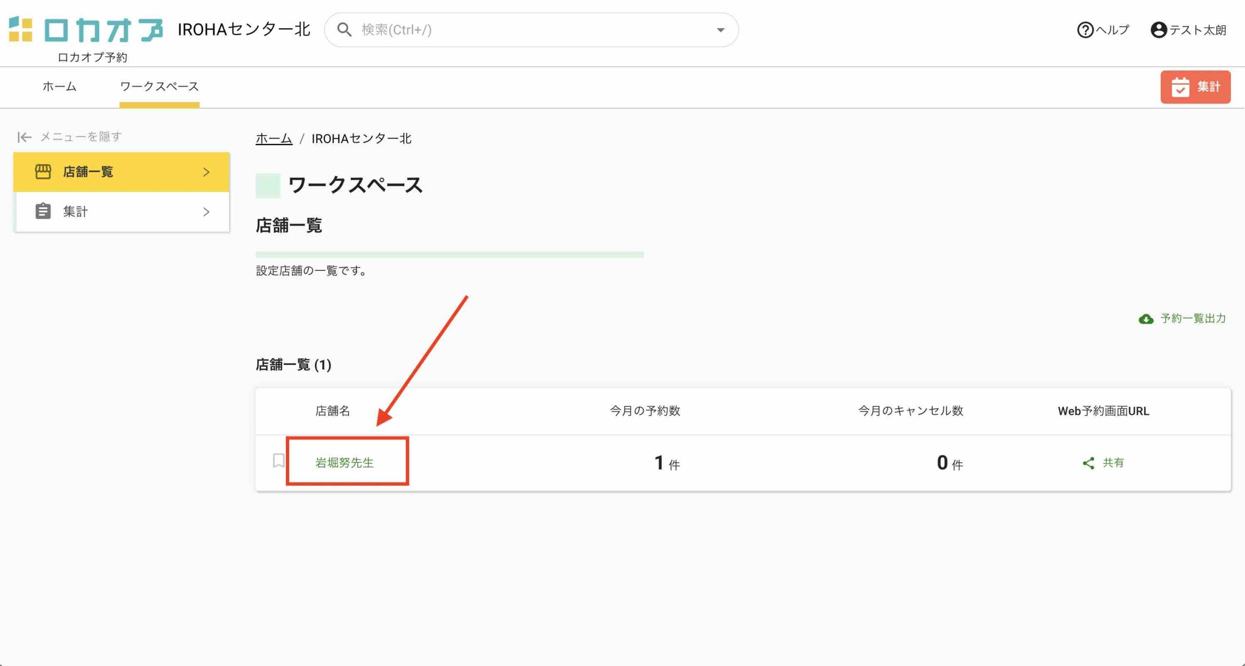The width and height of the screenshot is (1245, 666).
Task: Open the 岩堀努先生 store link
Action: pyautogui.click(x=344, y=463)
